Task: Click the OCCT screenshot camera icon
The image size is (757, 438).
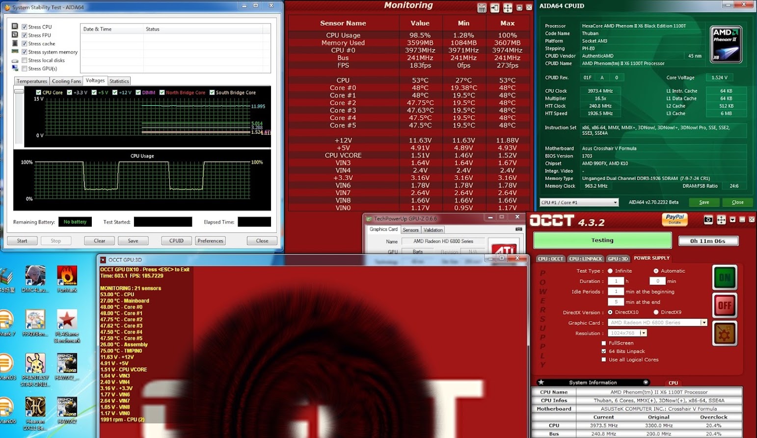Action: (708, 220)
